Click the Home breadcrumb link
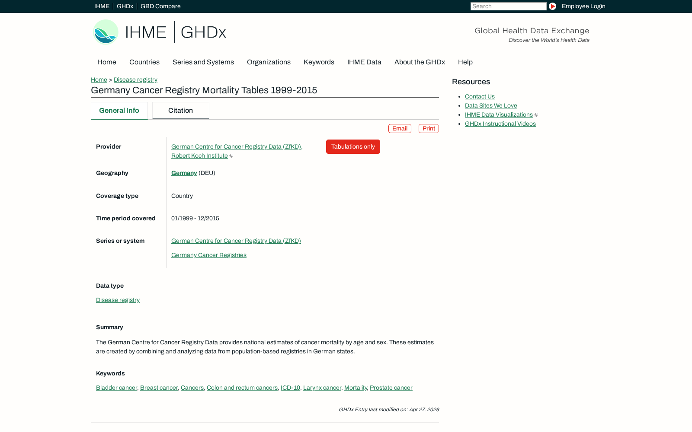 [99, 80]
